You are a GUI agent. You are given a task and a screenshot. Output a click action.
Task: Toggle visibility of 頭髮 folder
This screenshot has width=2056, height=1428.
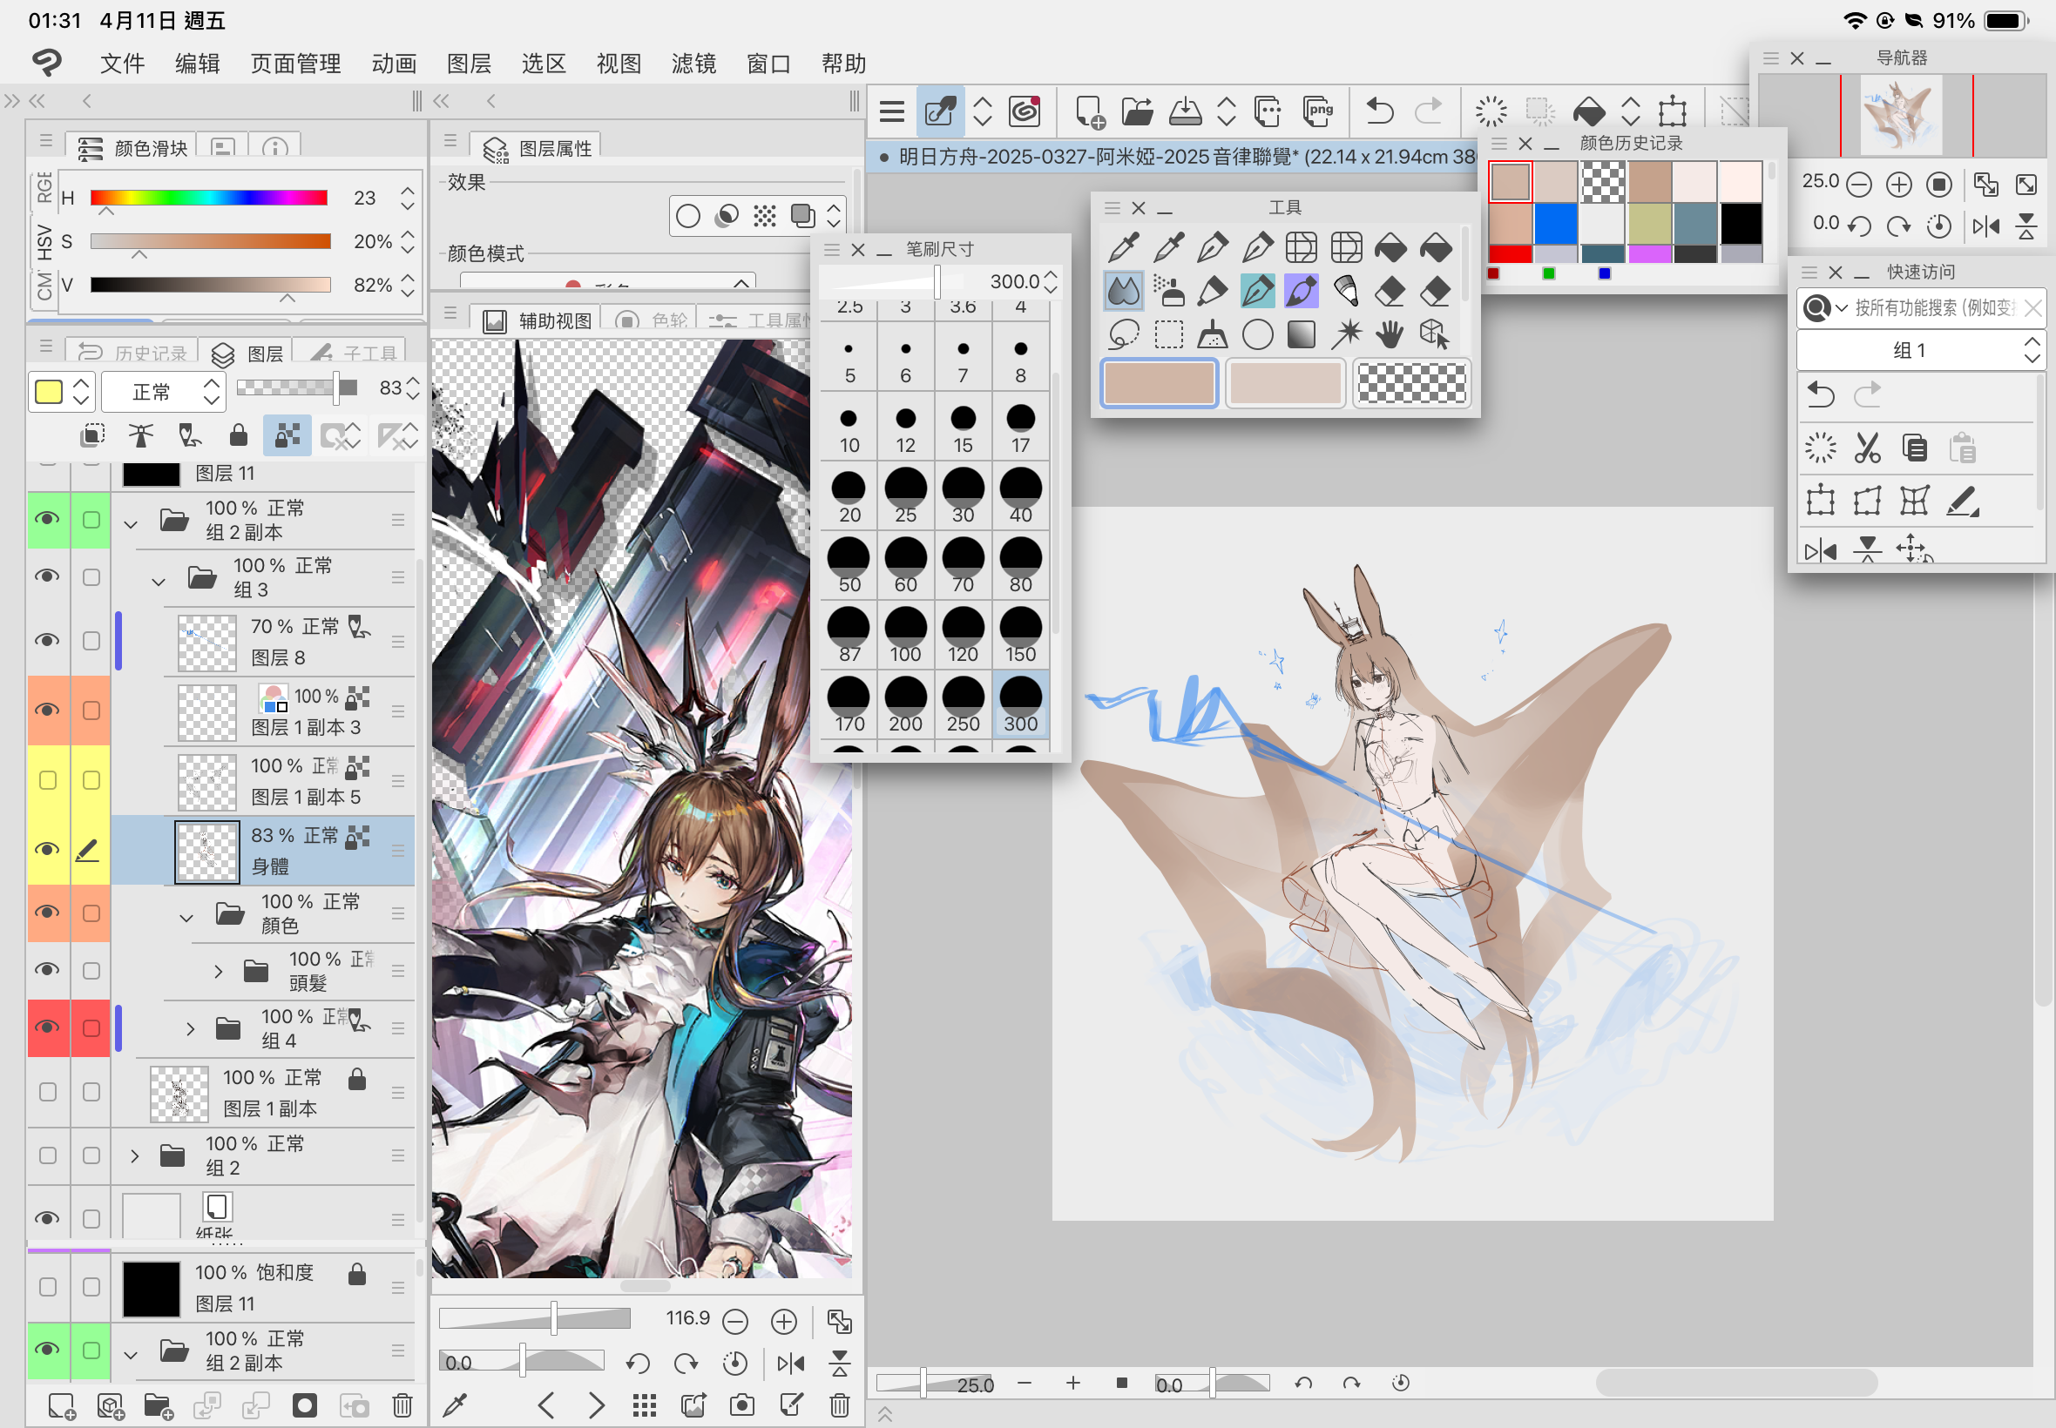pyautogui.click(x=47, y=970)
